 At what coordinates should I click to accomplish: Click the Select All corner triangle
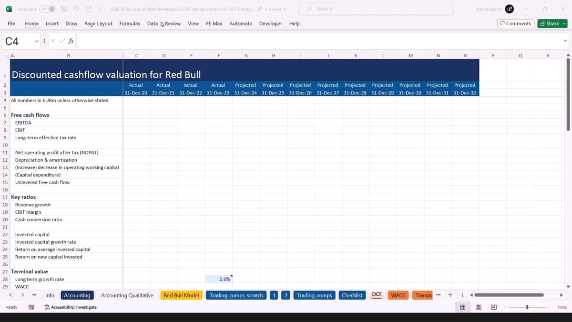pos(6,56)
